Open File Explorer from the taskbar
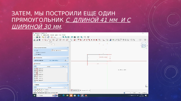181x101 pixels. pos(67,95)
